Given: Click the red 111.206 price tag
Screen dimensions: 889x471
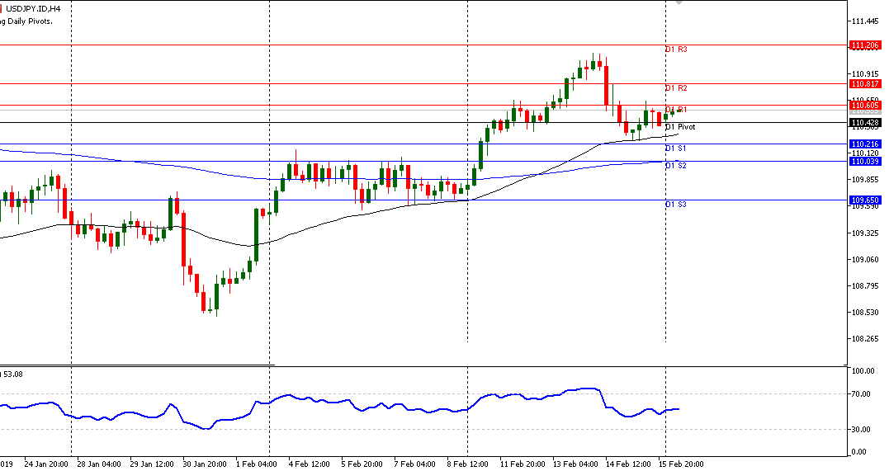Looking at the screenshot, I should coord(864,45).
